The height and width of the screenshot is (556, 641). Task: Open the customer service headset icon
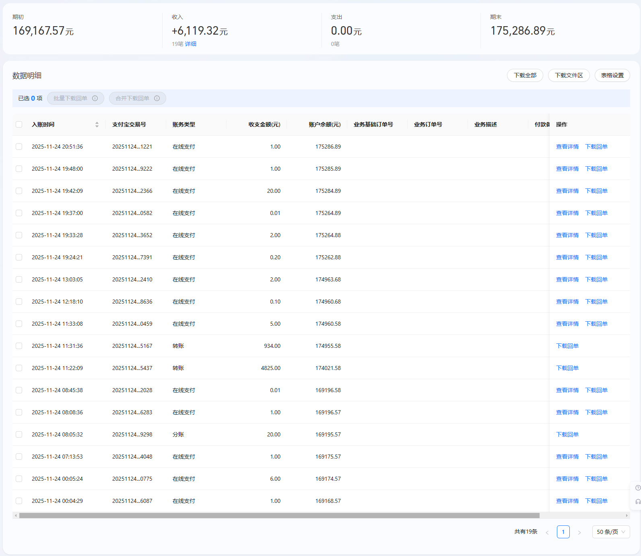(638, 502)
